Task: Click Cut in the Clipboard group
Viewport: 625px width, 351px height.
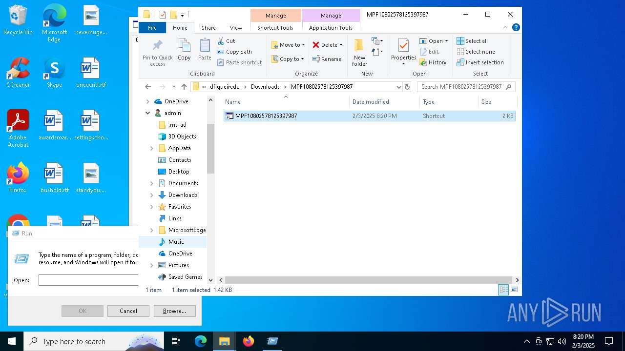Action: [226, 41]
